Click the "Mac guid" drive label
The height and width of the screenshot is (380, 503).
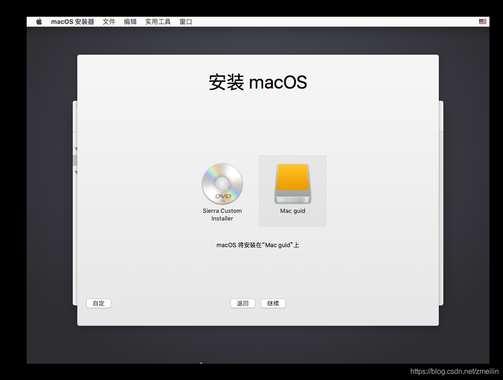[292, 211]
